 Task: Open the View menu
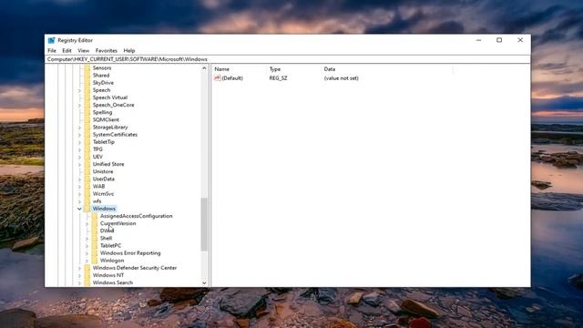[83, 51]
